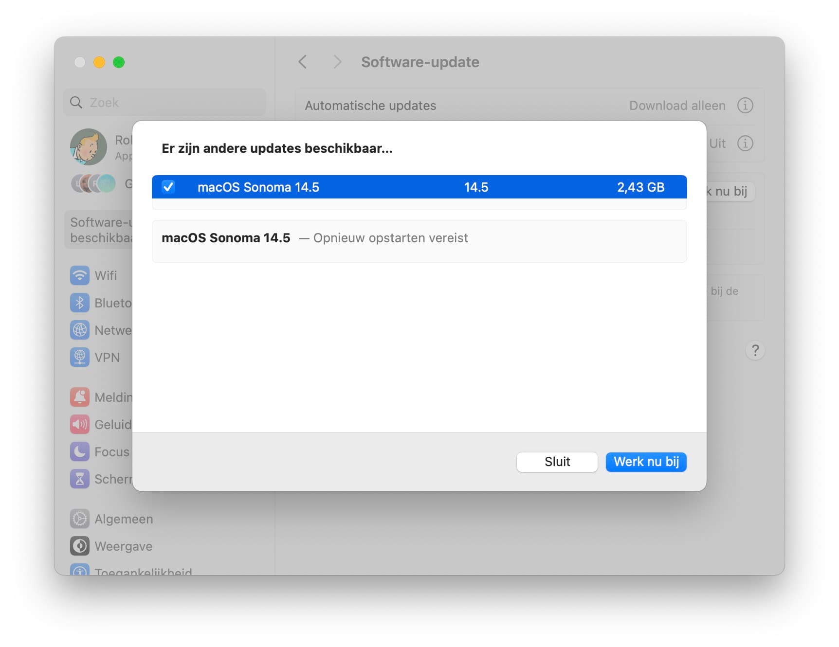The height and width of the screenshot is (647, 839).
Task: Open info for Automatische updates
Action: click(x=745, y=105)
